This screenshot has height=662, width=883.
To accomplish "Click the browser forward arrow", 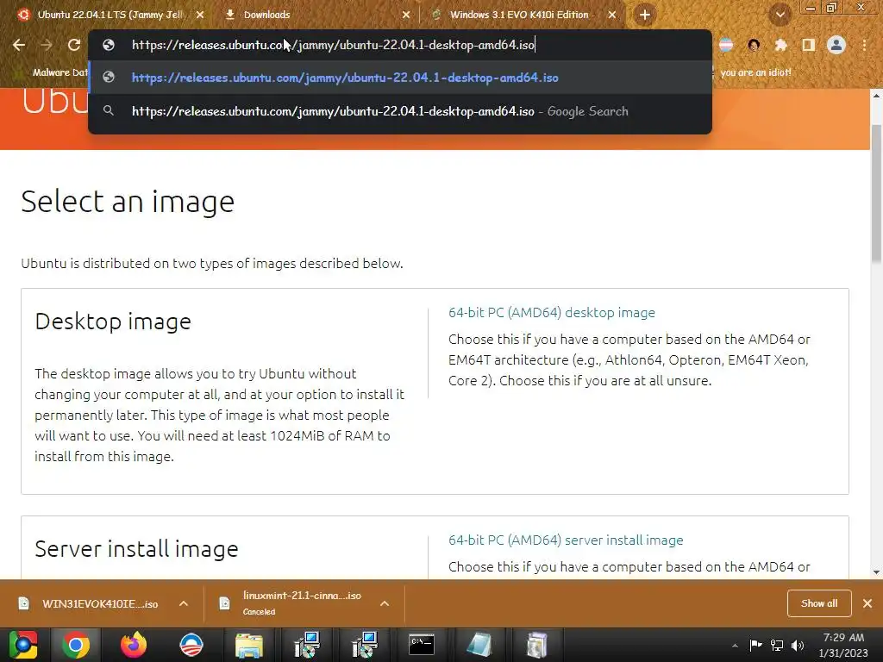I will tap(47, 45).
